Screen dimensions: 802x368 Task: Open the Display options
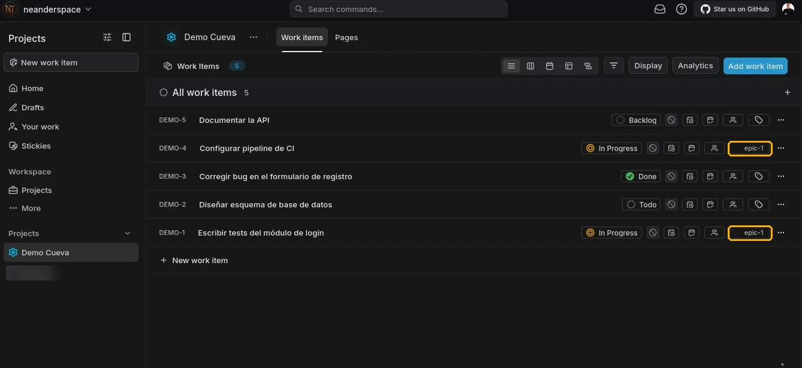648,66
